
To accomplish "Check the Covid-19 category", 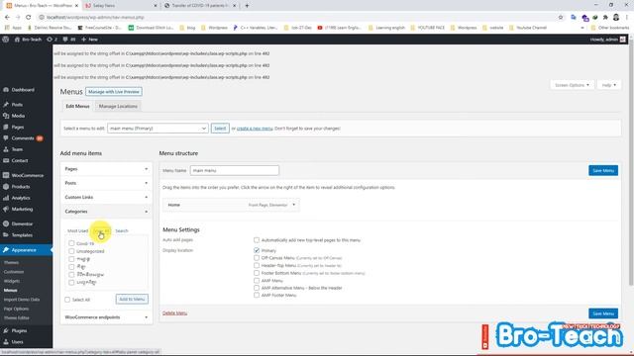I will [x=71, y=243].
